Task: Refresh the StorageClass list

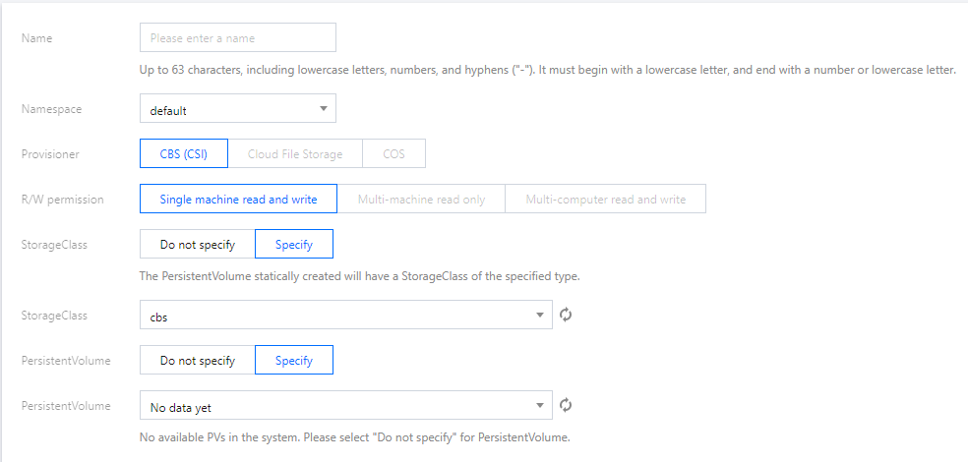Action: 566,316
